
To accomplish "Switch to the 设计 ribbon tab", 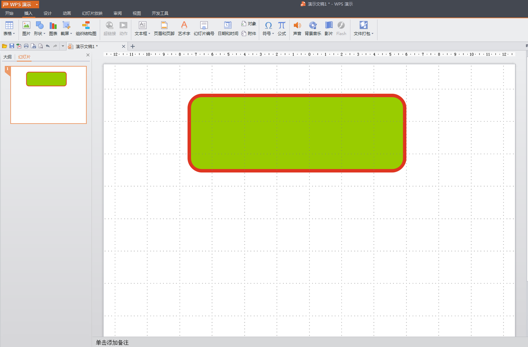I will pyautogui.click(x=48, y=13).
